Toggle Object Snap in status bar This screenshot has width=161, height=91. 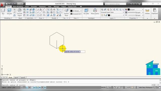point(32,87)
